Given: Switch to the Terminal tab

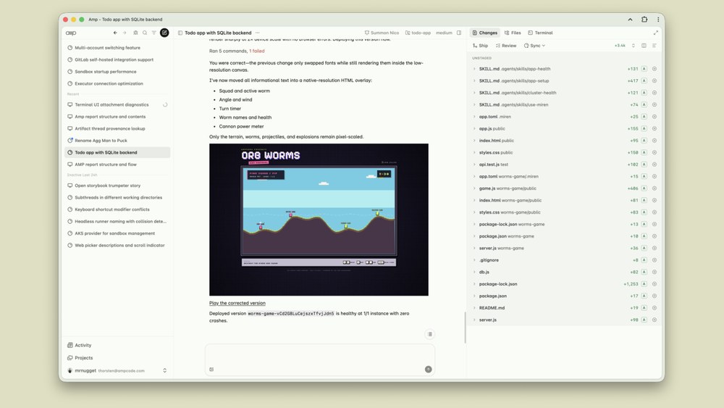Looking at the screenshot, I should tap(540, 33).
